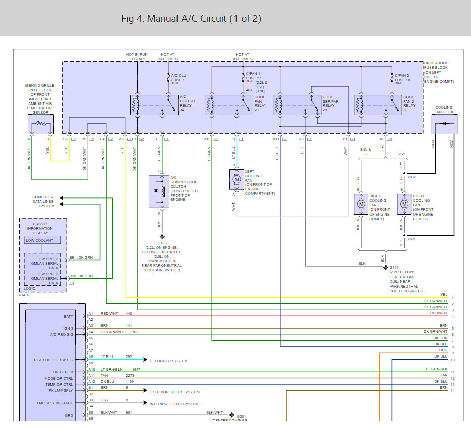Click the 'UNDERHOOD FUSE BLOCK' label
This screenshot has height=429, width=471.
point(436,65)
